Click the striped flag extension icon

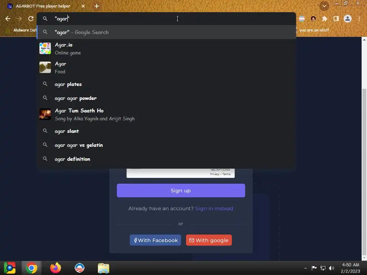pos(302,19)
